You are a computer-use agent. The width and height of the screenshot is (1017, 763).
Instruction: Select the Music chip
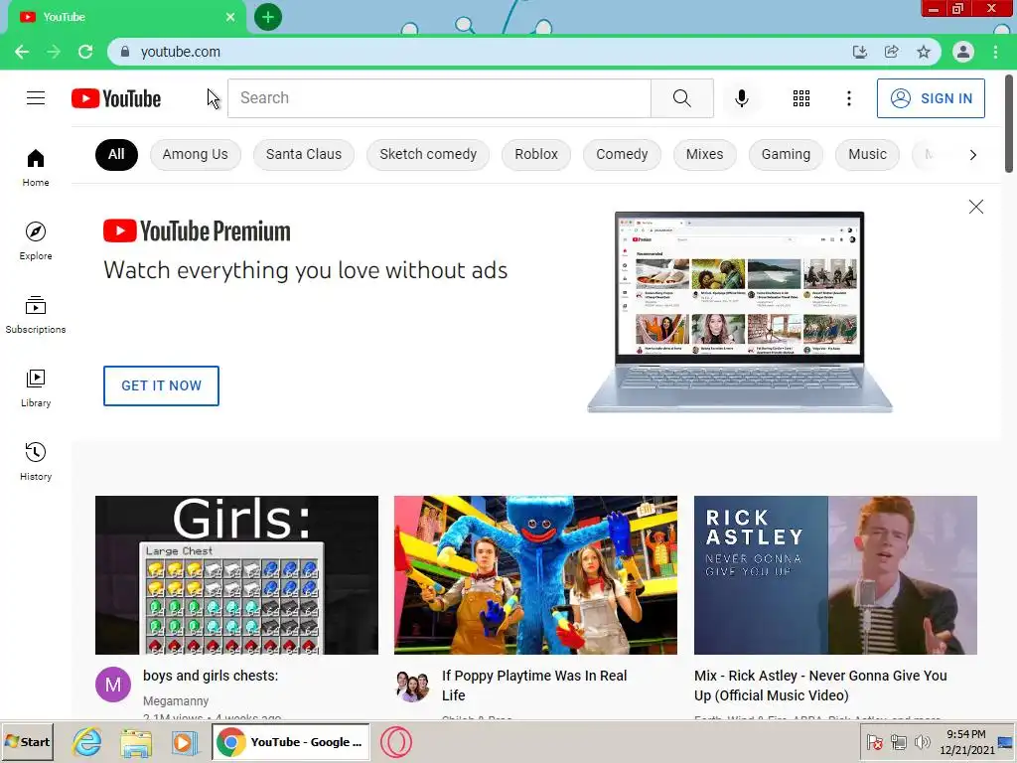click(x=867, y=154)
